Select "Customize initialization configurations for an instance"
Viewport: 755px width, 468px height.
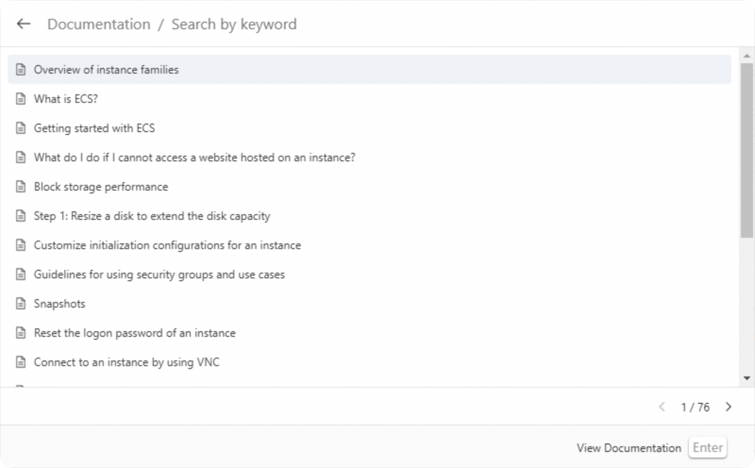tap(167, 245)
